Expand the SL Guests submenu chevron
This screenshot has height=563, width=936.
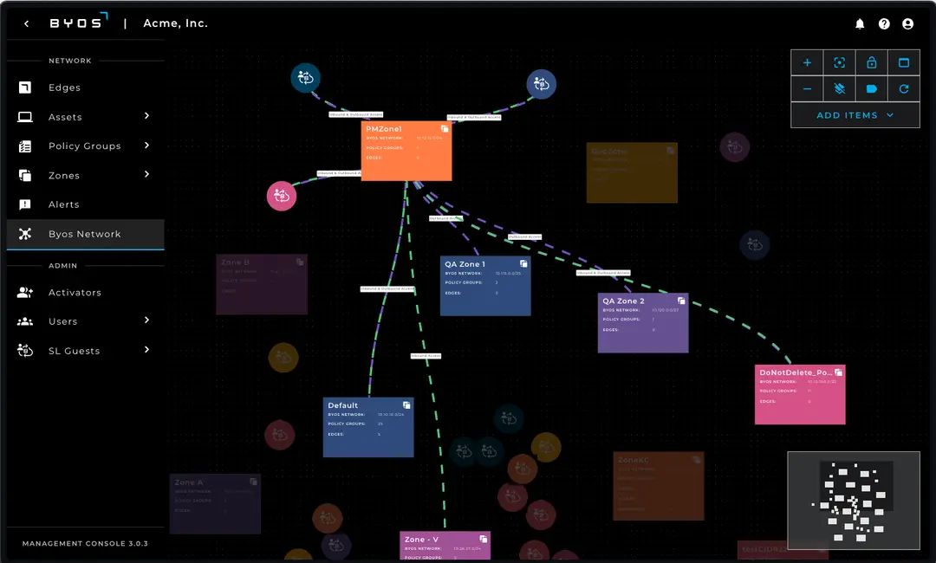click(x=146, y=349)
